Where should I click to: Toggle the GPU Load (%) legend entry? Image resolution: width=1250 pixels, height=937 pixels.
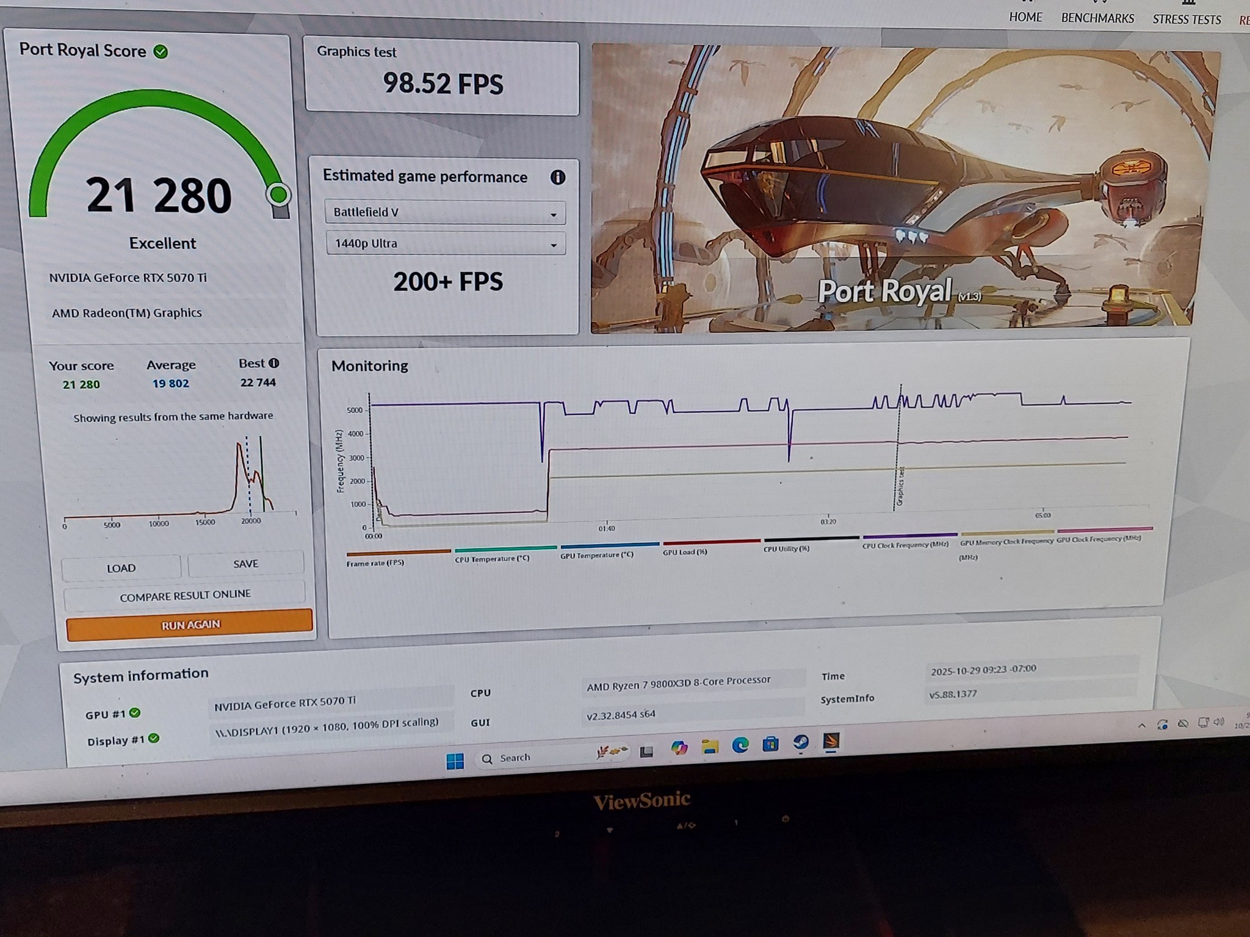tap(711, 547)
